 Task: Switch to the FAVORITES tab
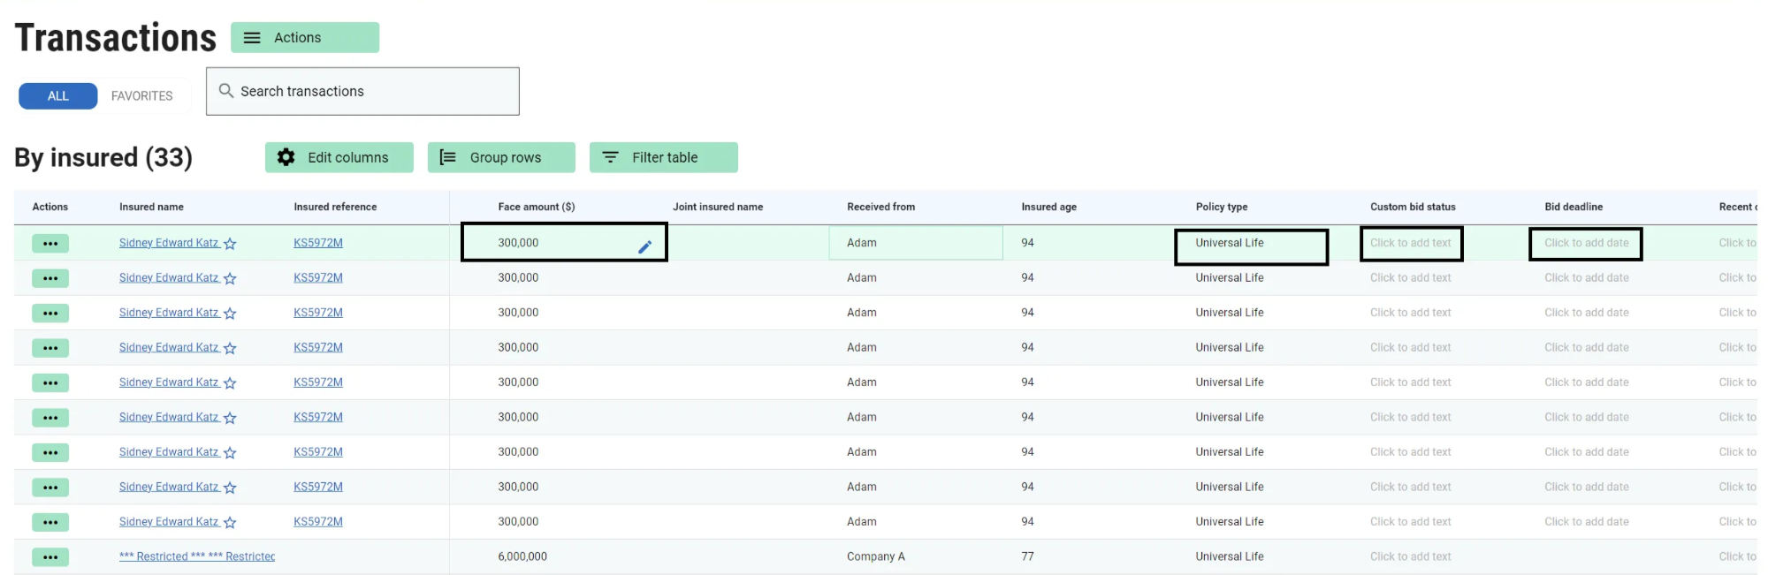tap(141, 96)
